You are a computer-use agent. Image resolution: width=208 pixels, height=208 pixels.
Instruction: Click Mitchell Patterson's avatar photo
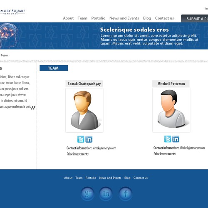(171, 110)
